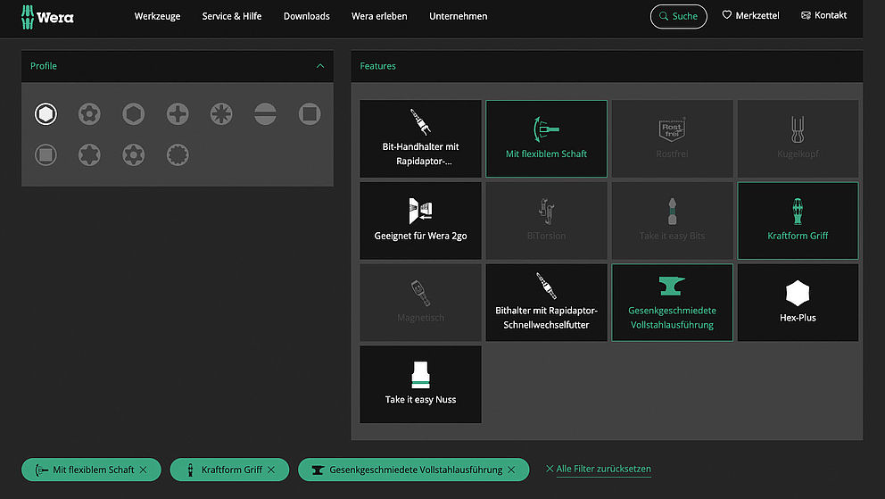Click the Suche search button
The width and height of the screenshot is (885, 499).
(x=678, y=16)
